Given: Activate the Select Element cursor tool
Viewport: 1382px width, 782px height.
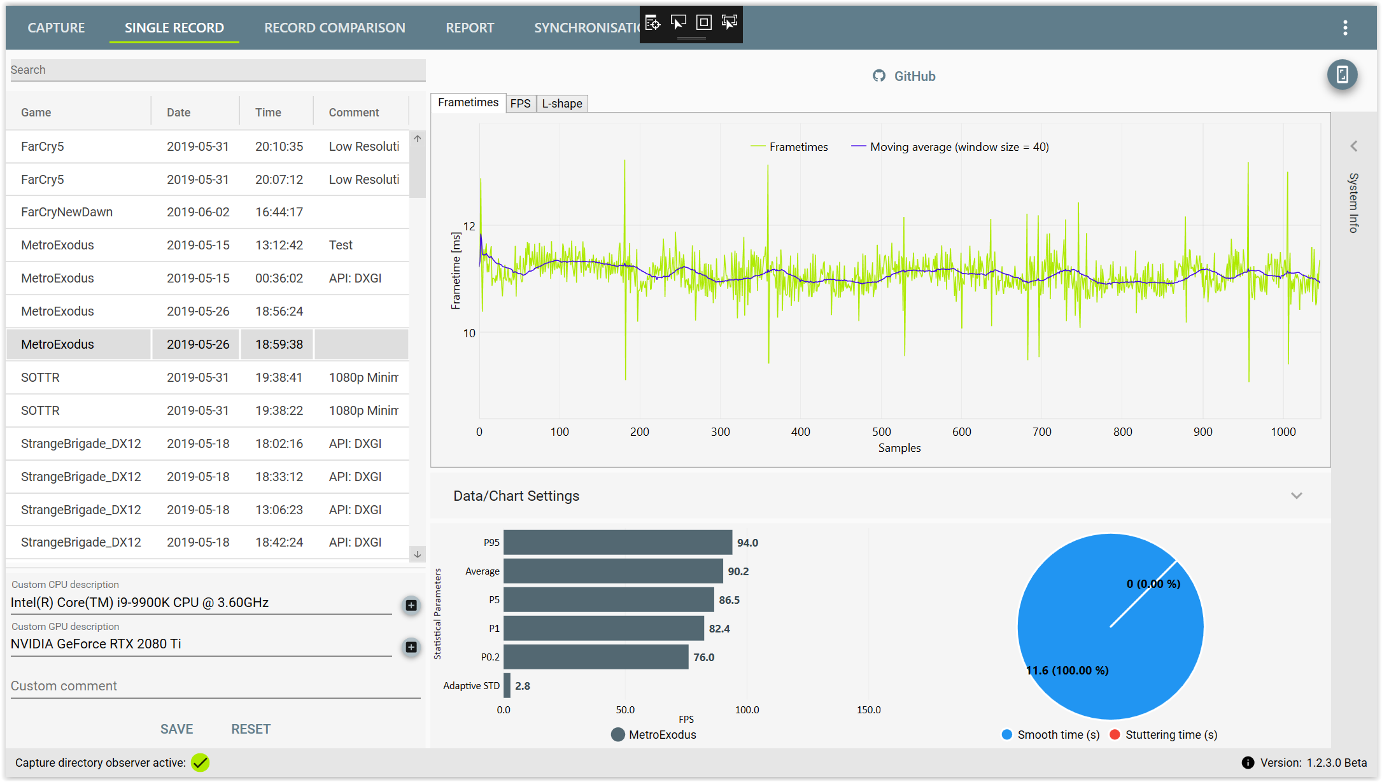Looking at the screenshot, I should click(x=678, y=23).
